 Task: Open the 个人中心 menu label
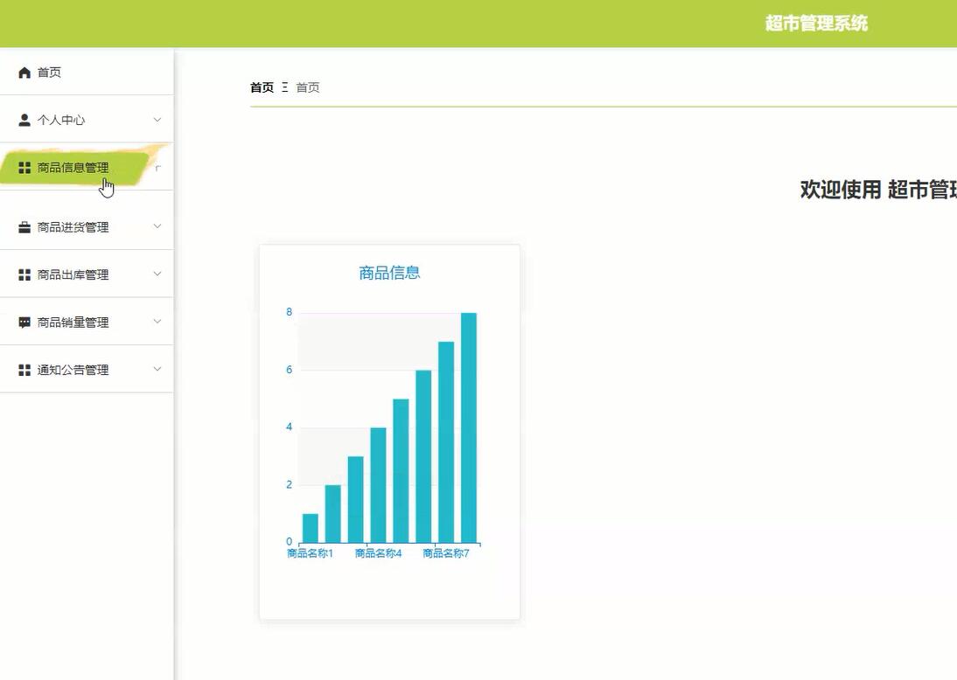tap(61, 120)
